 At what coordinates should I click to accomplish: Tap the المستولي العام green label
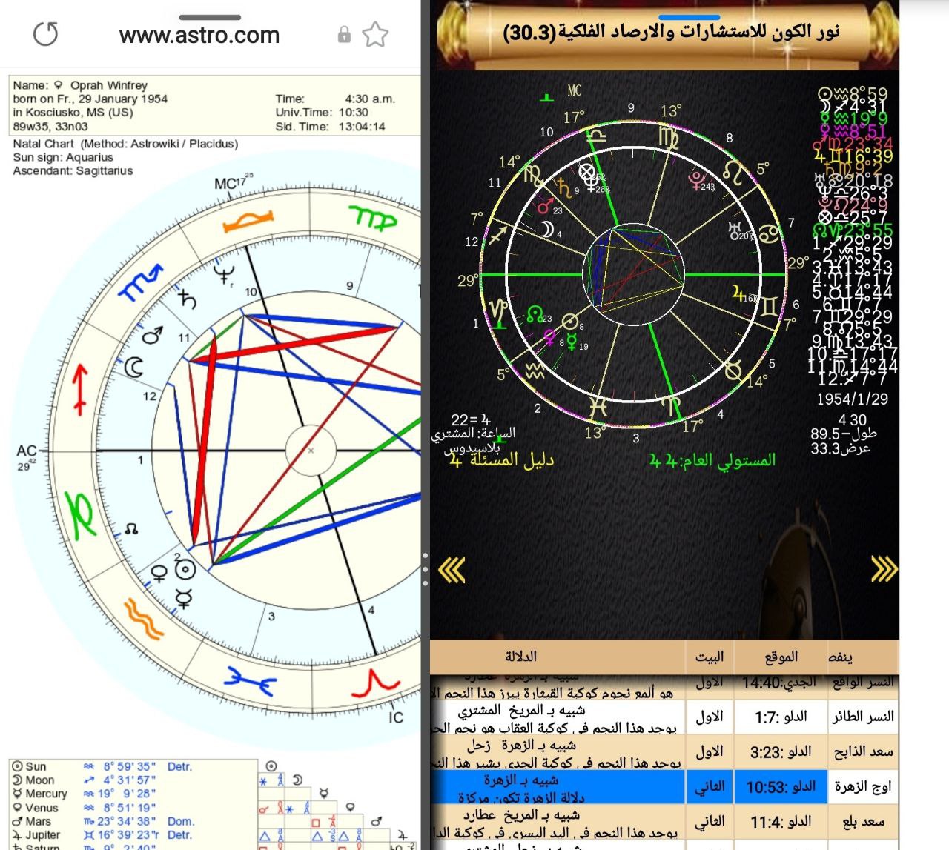tap(712, 460)
